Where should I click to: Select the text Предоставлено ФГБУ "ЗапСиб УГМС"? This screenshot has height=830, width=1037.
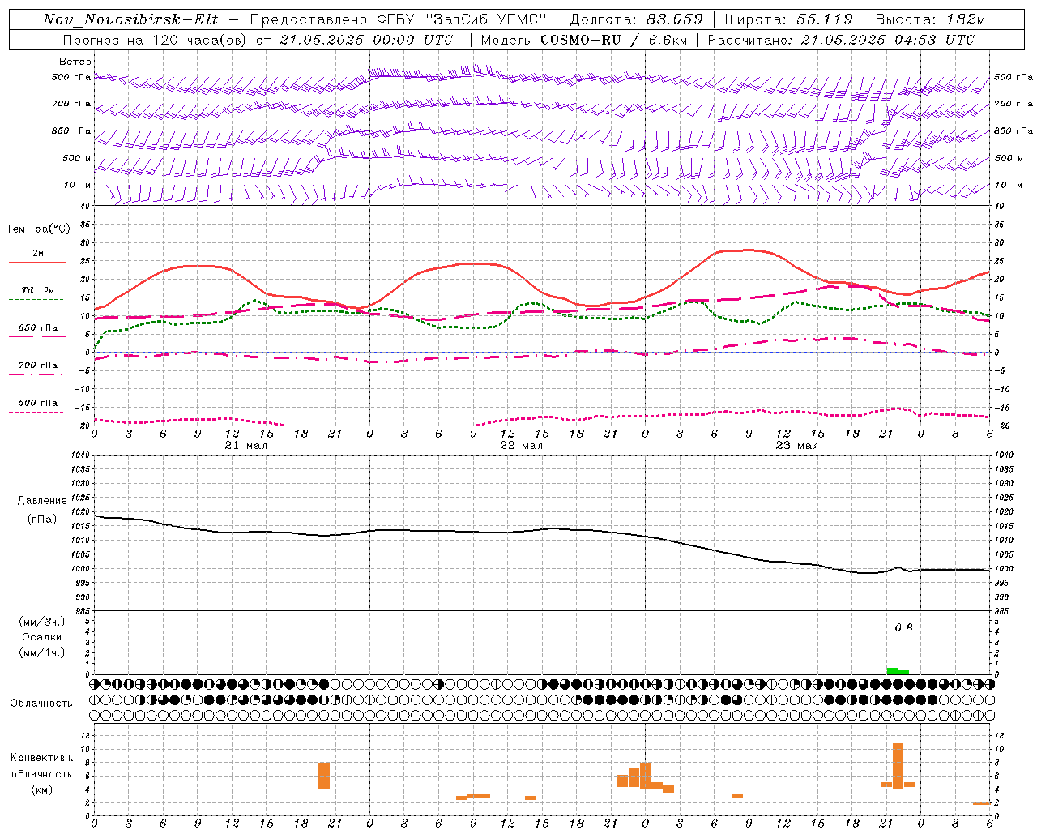coord(399,19)
